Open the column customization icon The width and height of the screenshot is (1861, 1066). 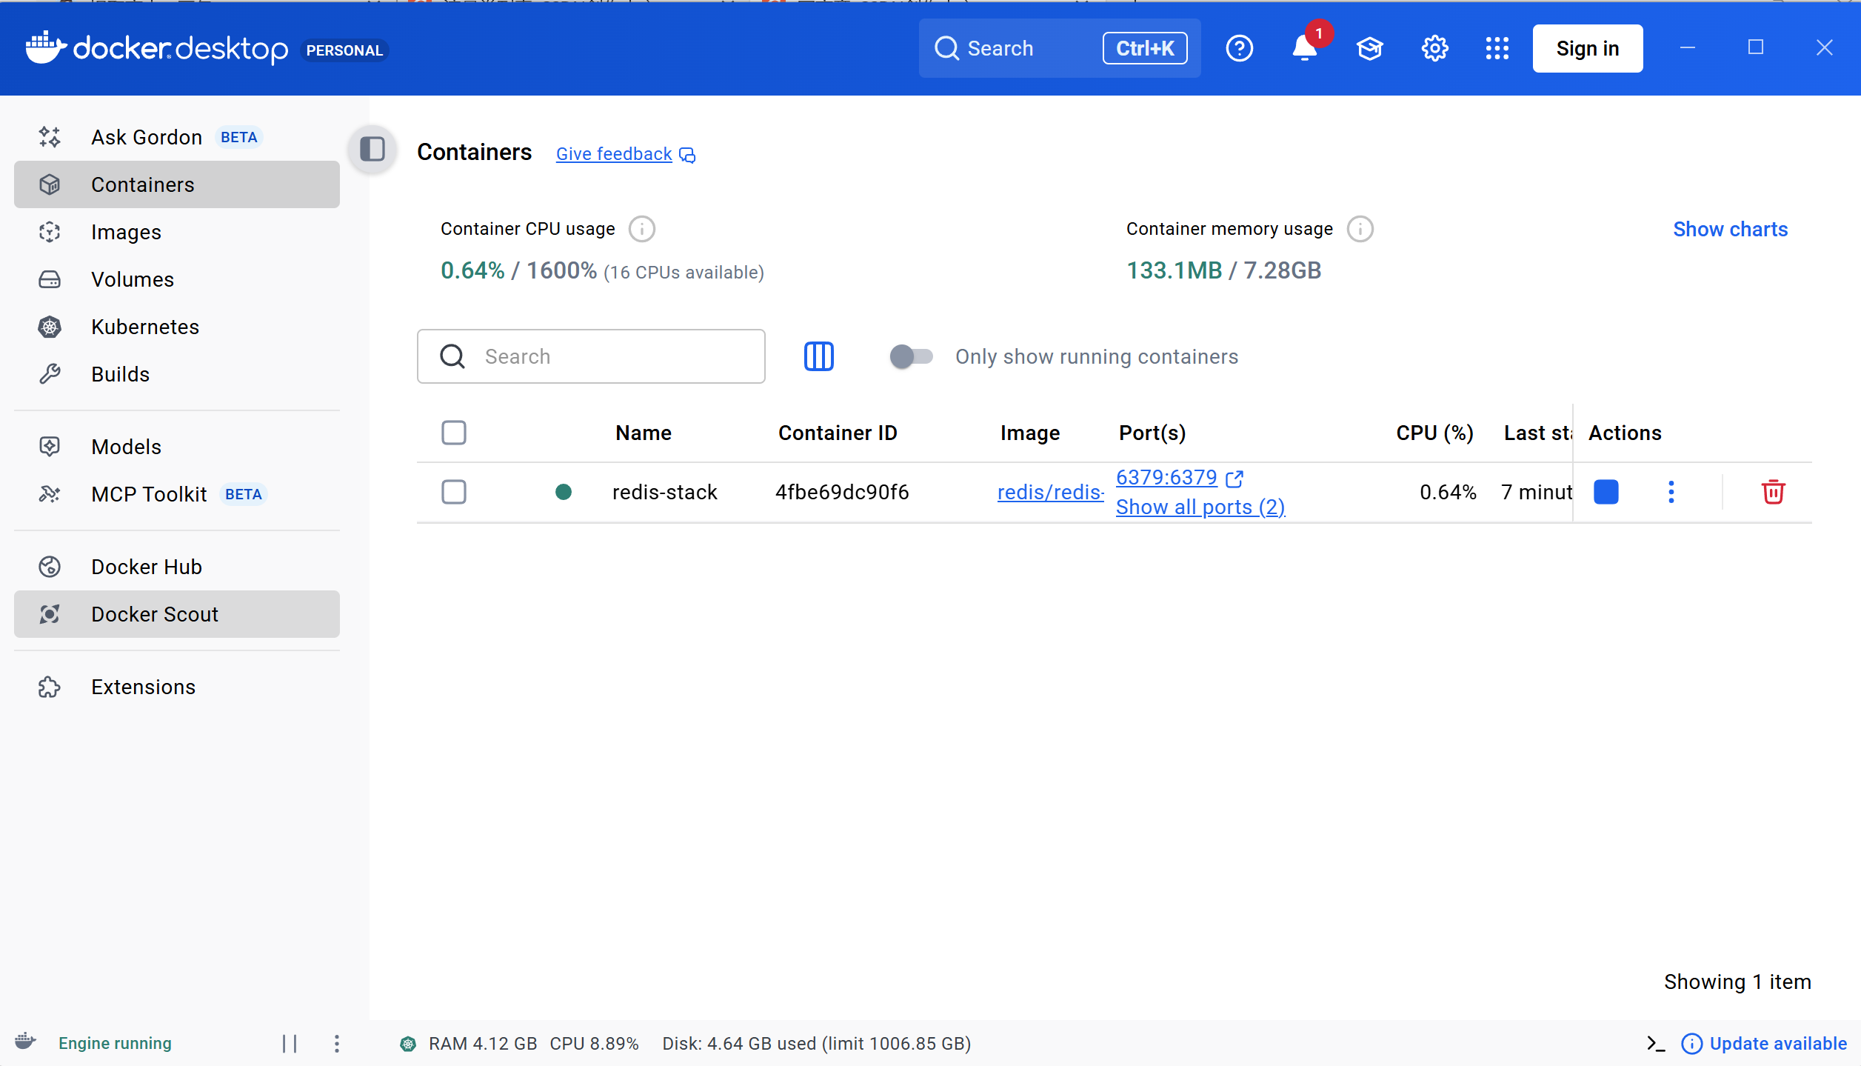819,356
